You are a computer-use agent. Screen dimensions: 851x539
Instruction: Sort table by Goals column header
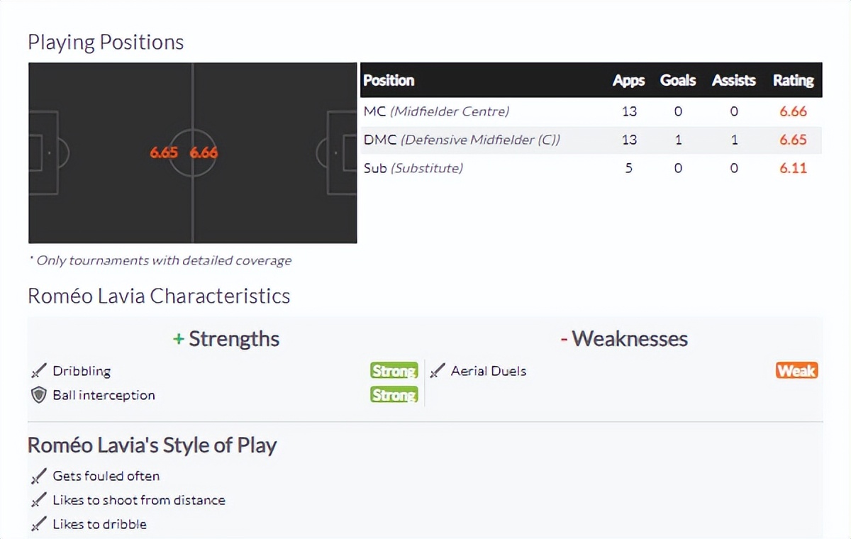pos(678,80)
